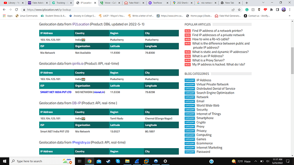Open the Chrome profile avatar

(x=284, y=10)
